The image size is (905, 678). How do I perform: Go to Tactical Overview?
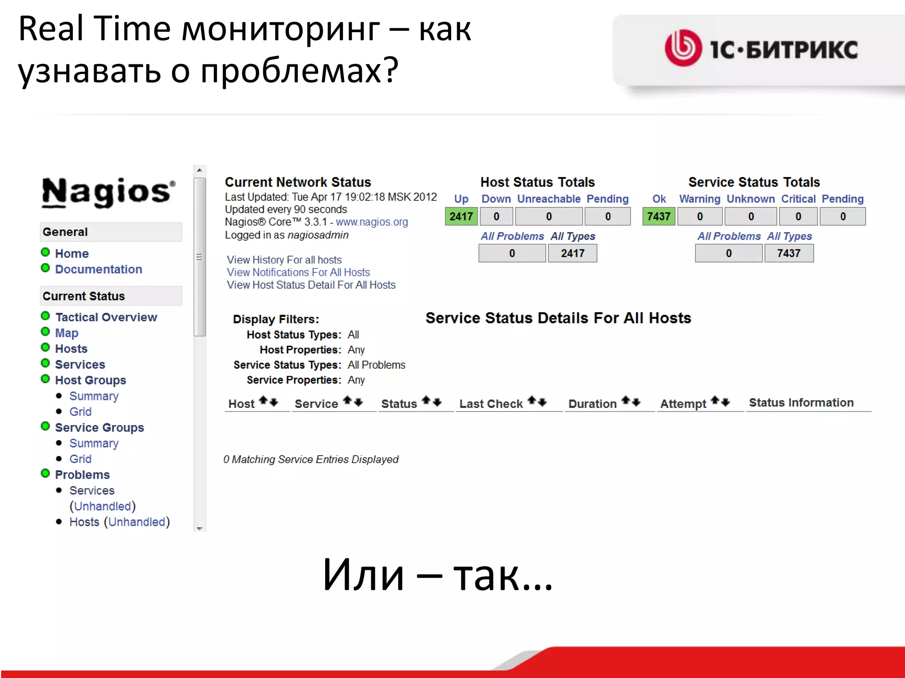pyautogui.click(x=106, y=317)
